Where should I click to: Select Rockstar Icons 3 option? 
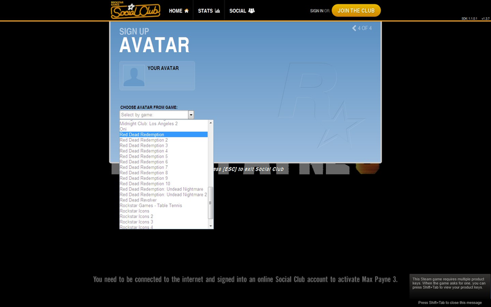pyautogui.click(x=163, y=222)
